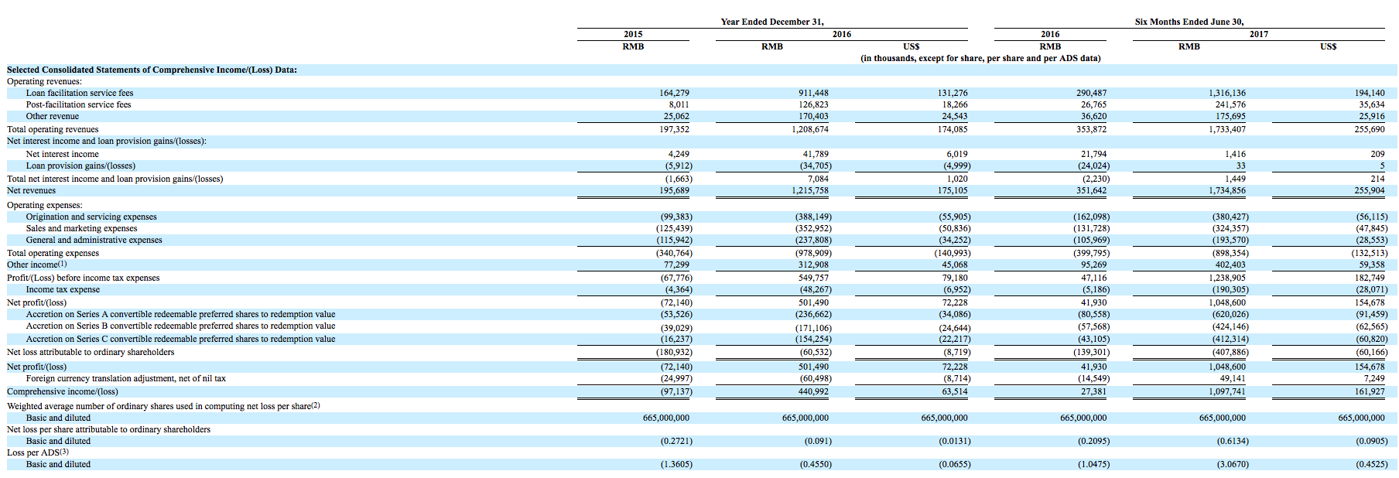The height and width of the screenshot is (478, 1399).
Task: Select the (3.0670) loss per ADS value
Action: coord(1233,464)
